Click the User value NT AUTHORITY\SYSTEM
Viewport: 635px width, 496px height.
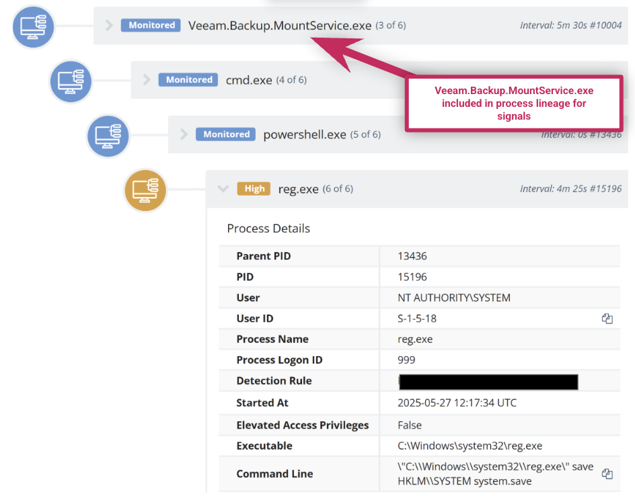454,298
